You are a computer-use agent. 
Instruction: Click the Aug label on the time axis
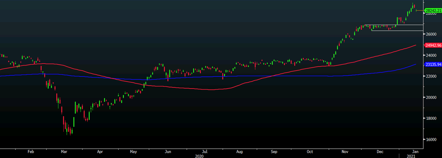[x=239, y=151]
